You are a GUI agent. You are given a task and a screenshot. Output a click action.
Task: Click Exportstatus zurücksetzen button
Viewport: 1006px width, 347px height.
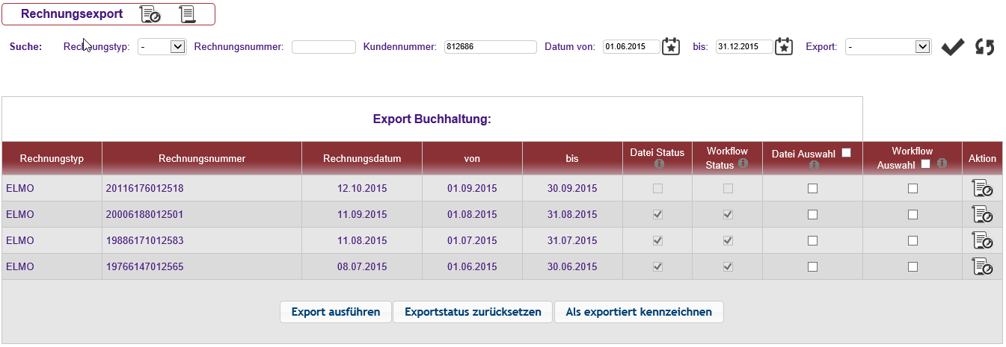click(473, 312)
